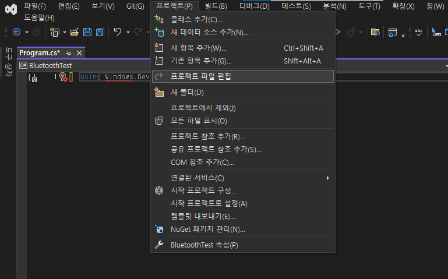The width and height of the screenshot is (448, 279).
Task: Click the Hot Reload flame icon
Action: pyautogui.click(x=351, y=32)
